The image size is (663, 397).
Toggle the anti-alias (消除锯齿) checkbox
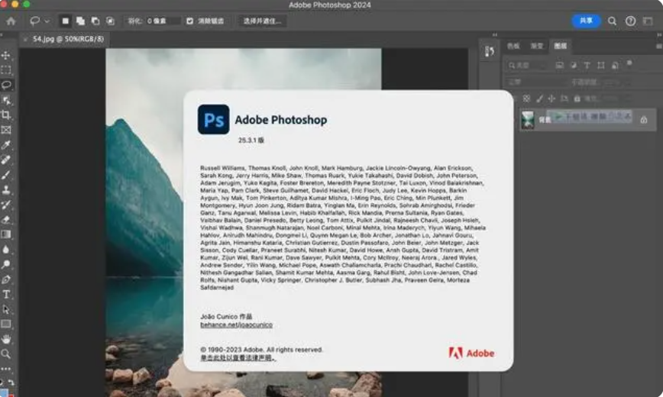(190, 21)
